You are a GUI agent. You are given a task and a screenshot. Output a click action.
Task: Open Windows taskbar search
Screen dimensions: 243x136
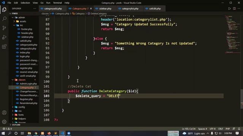click(9, 133)
